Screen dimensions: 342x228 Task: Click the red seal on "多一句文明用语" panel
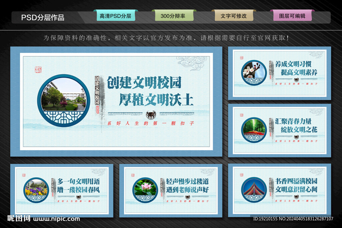24,175
